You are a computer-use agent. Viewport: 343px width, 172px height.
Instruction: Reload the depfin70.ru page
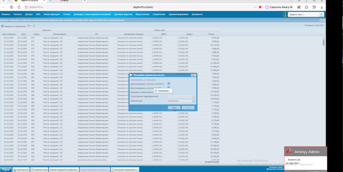coord(19,7)
